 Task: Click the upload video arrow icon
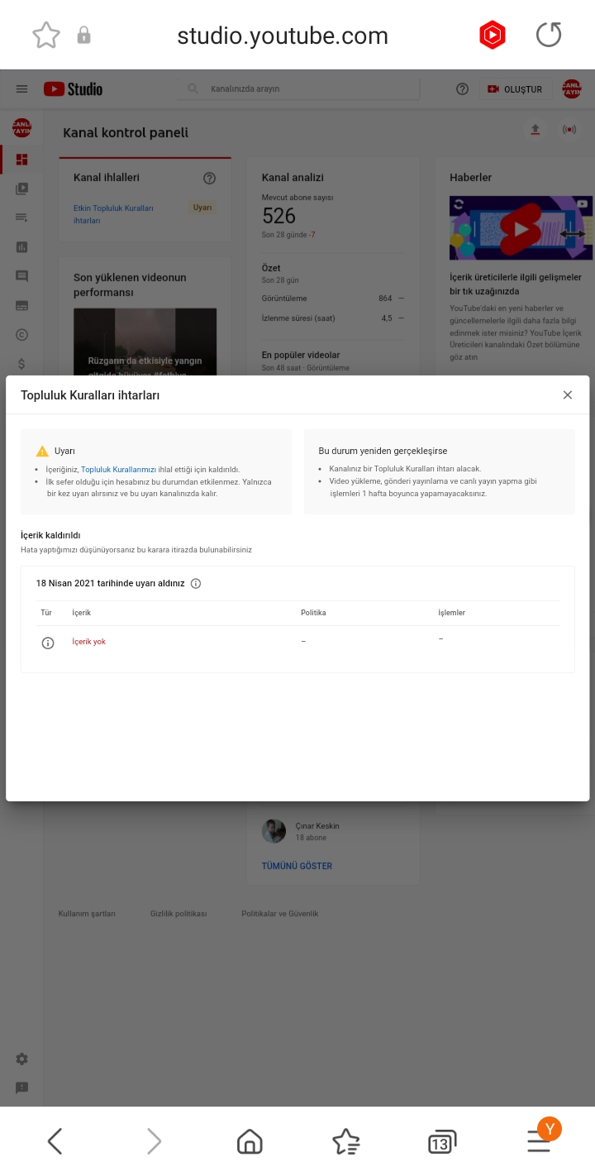tap(535, 129)
